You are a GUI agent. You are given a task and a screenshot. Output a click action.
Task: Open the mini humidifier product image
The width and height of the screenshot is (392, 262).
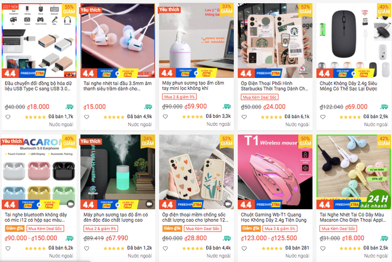coord(197,40)
